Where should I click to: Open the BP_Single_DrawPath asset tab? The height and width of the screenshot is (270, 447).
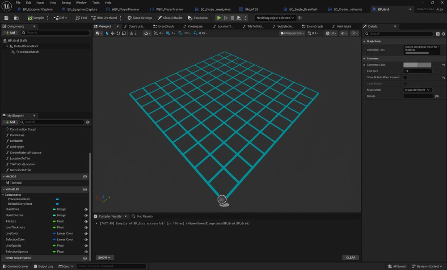(301, 9)
